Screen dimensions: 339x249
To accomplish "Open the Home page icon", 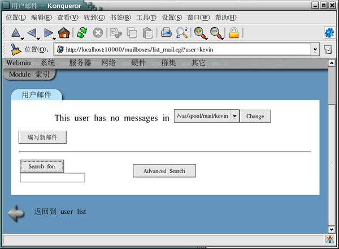I will point(64,33).
